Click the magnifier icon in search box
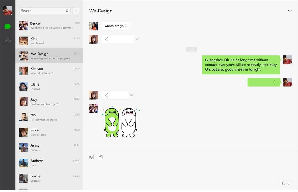 pos(67,11)
